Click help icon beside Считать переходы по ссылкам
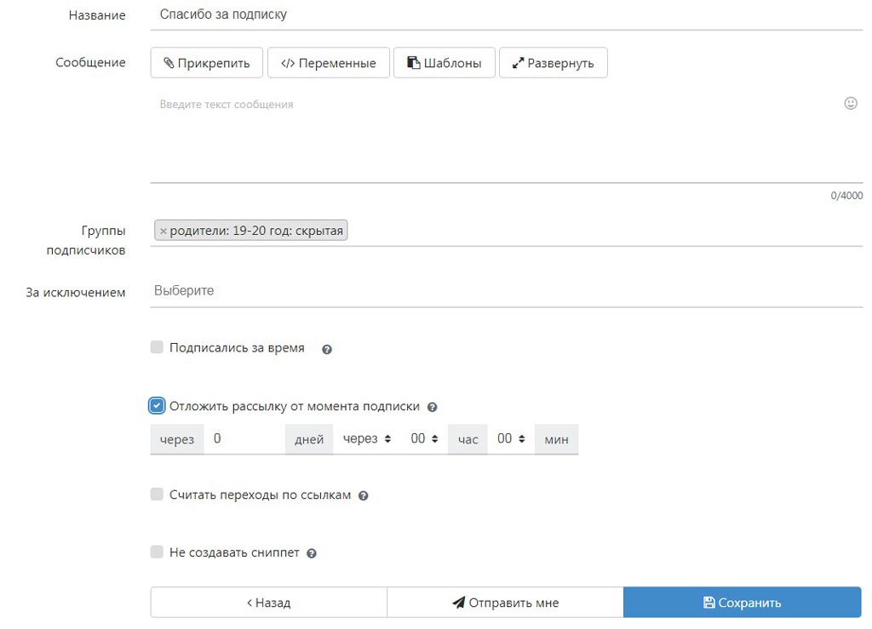Viewport: 872px width, 629px height. pos(364,495)
